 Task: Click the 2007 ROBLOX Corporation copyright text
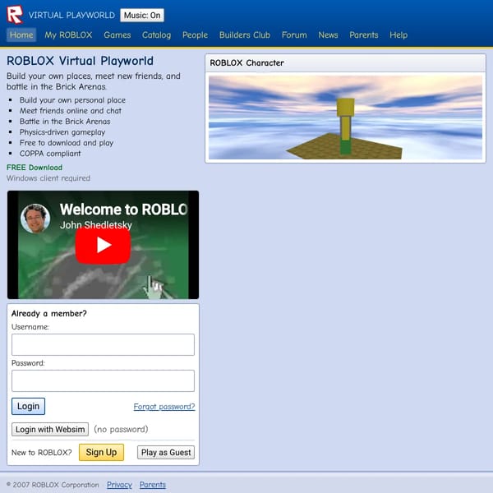pyautogui.click(x=53, y=485)
